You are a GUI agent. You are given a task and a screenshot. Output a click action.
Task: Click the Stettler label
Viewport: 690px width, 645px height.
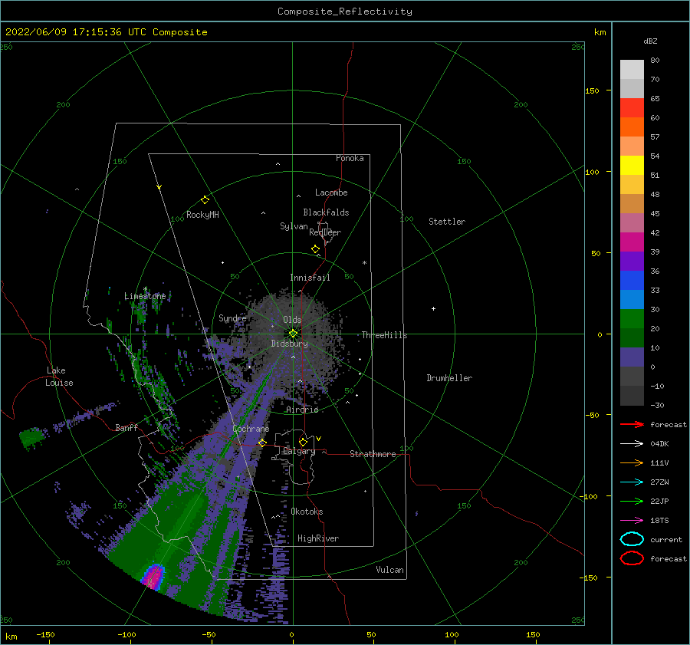(x=447, y=222)
